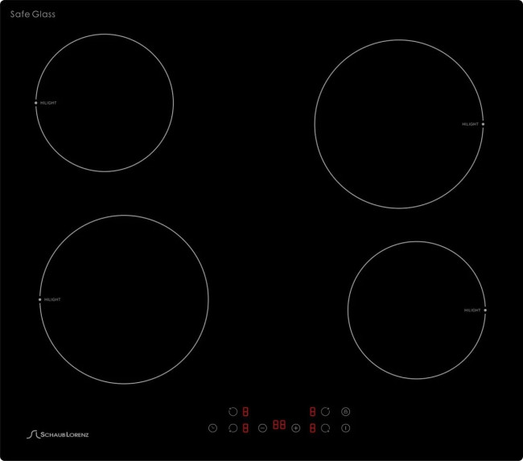Click the HILIGHT label on bottom-right burner
Screen dimensions: 523x461
[472, 311]
